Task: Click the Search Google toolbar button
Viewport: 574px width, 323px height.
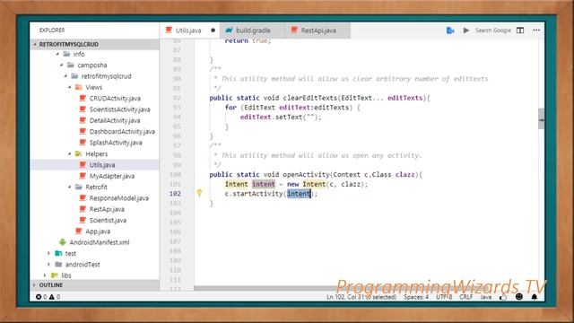Action: click(x=492, y=31)
